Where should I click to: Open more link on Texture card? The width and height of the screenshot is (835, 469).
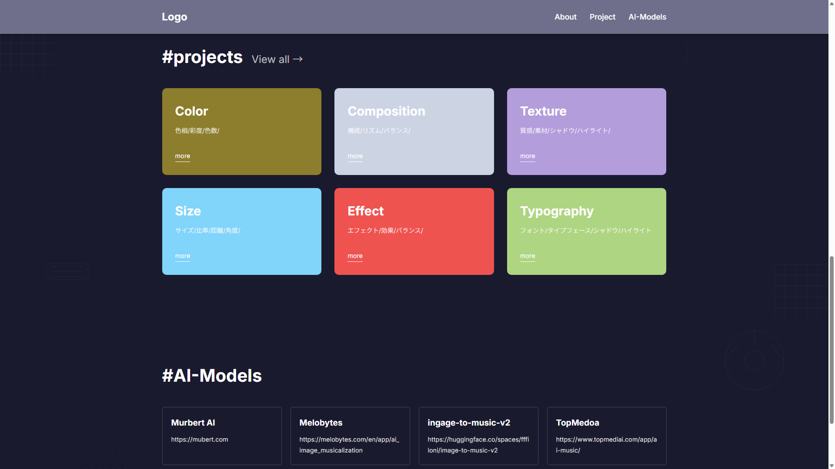528,156
